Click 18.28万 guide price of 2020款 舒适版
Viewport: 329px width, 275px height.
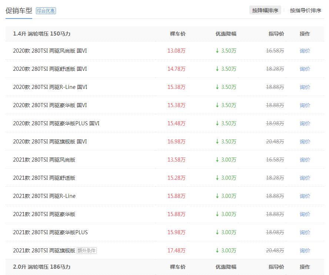(x=275, y=69)
